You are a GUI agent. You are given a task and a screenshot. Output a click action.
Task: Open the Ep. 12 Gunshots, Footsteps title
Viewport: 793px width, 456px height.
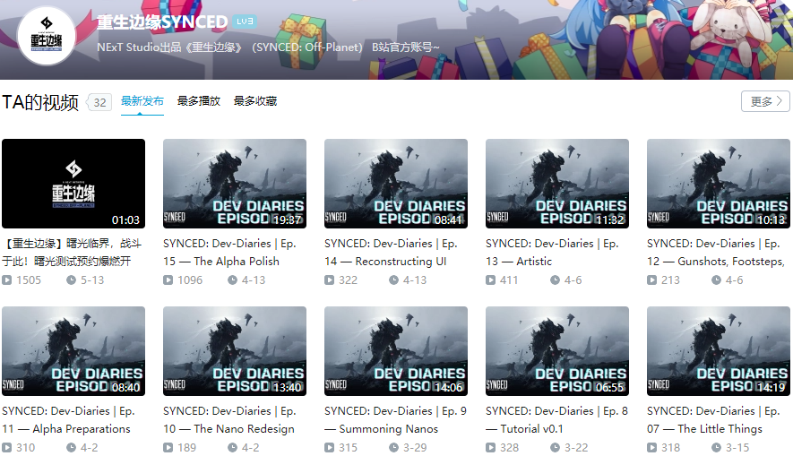click(x=716, y=253)
